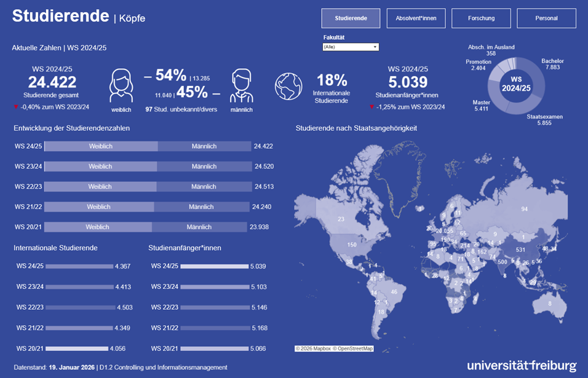
Task: Open the Mapbox attribution link
Action: pos(309,348)
